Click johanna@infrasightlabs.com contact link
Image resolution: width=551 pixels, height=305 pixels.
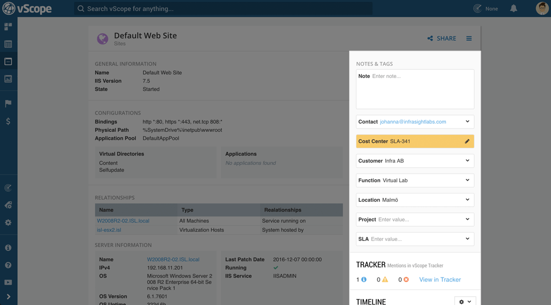pyautogui.click(x=413, y=121)
